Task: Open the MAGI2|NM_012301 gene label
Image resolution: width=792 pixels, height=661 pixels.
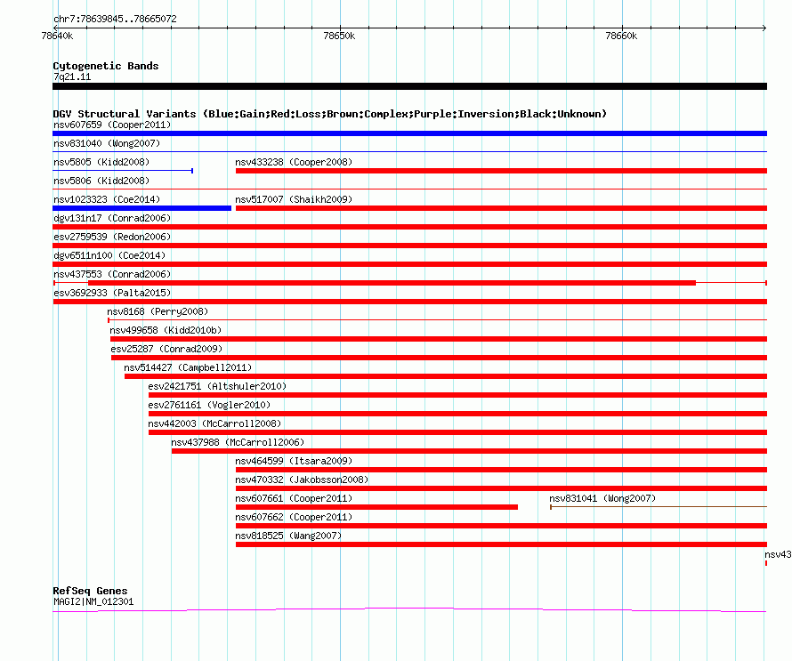Action: (x=93, y=602)
